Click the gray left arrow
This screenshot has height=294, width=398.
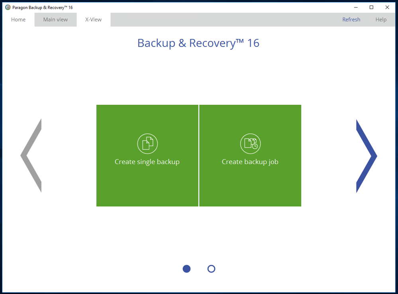point(31,155)
